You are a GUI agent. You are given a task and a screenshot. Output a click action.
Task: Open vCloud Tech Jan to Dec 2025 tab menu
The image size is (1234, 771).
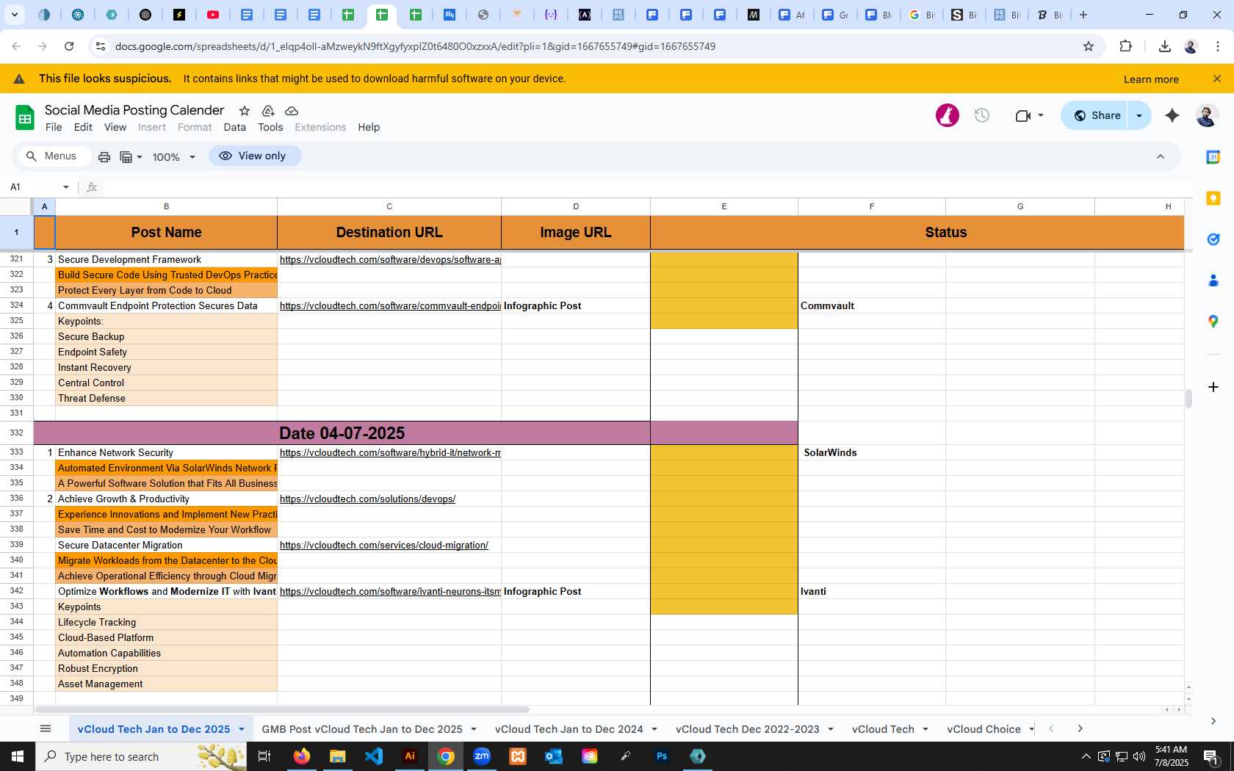241,729
